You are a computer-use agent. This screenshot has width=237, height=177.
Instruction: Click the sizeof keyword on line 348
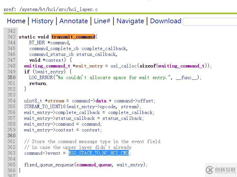(x=148, y=66)
